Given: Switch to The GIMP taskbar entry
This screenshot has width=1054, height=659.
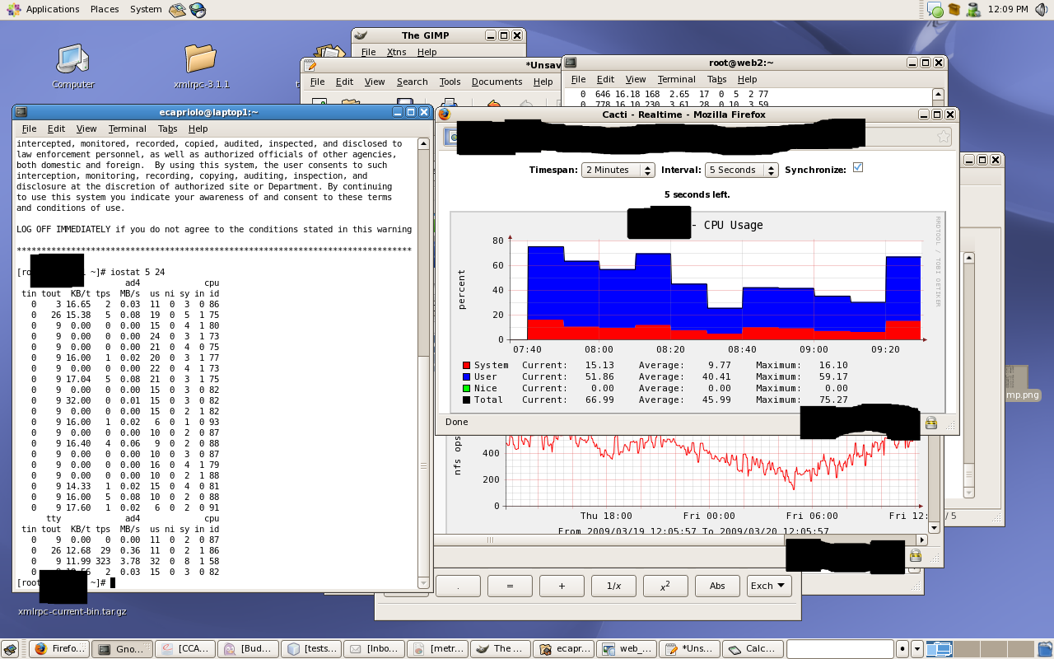Looking at the screenshot, I should coord(500,649).
